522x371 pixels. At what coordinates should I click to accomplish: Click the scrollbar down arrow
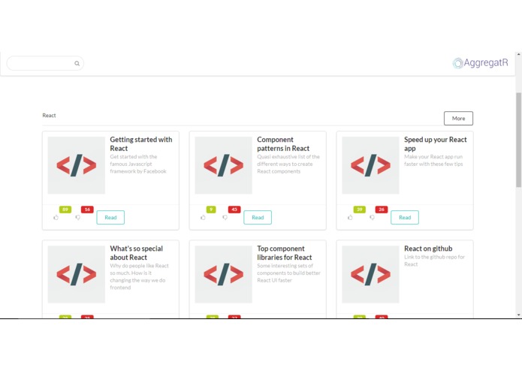pos(519,315)
